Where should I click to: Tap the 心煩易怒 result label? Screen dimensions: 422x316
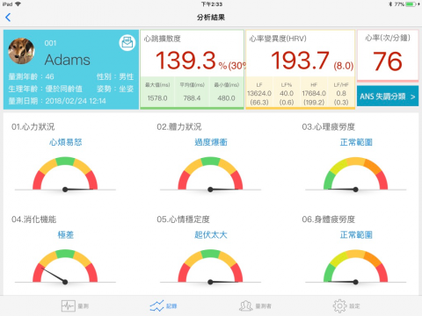pyautogui.click(x=65, y=142)
